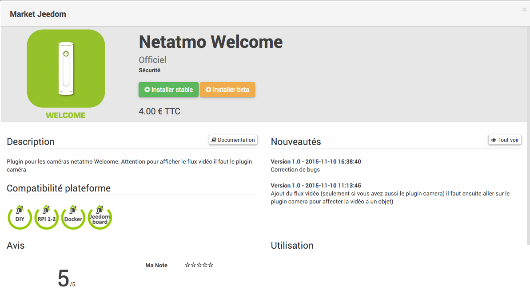The image size is (530, 297).
Task: Select the Sécurité category label
Action: click(x=149, y=70)
